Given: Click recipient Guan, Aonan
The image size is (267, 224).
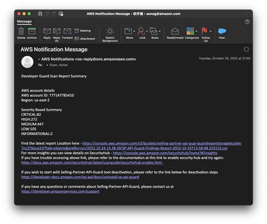Looking at the screenshot, I should (59, 65).
